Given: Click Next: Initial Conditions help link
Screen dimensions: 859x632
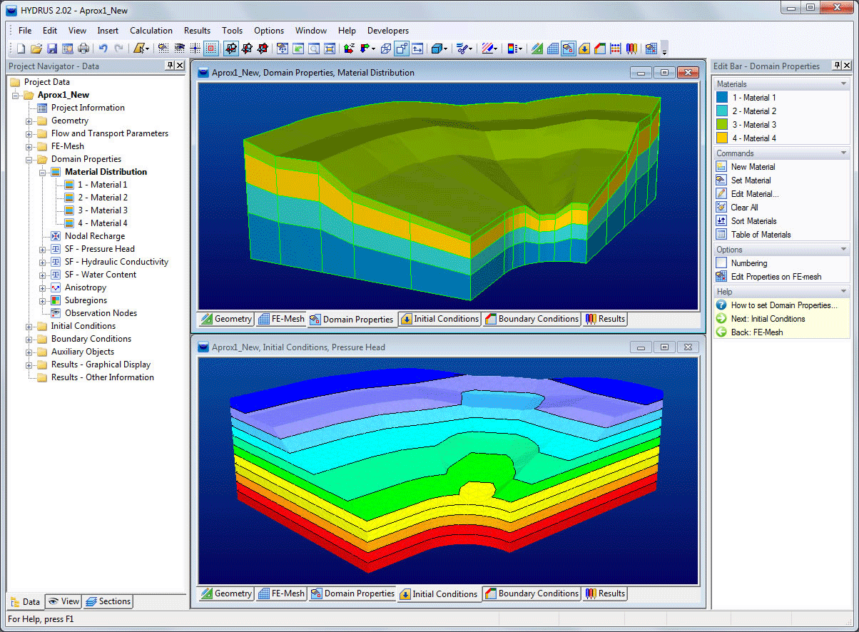Looking at the screenshot, I should 768,319.
